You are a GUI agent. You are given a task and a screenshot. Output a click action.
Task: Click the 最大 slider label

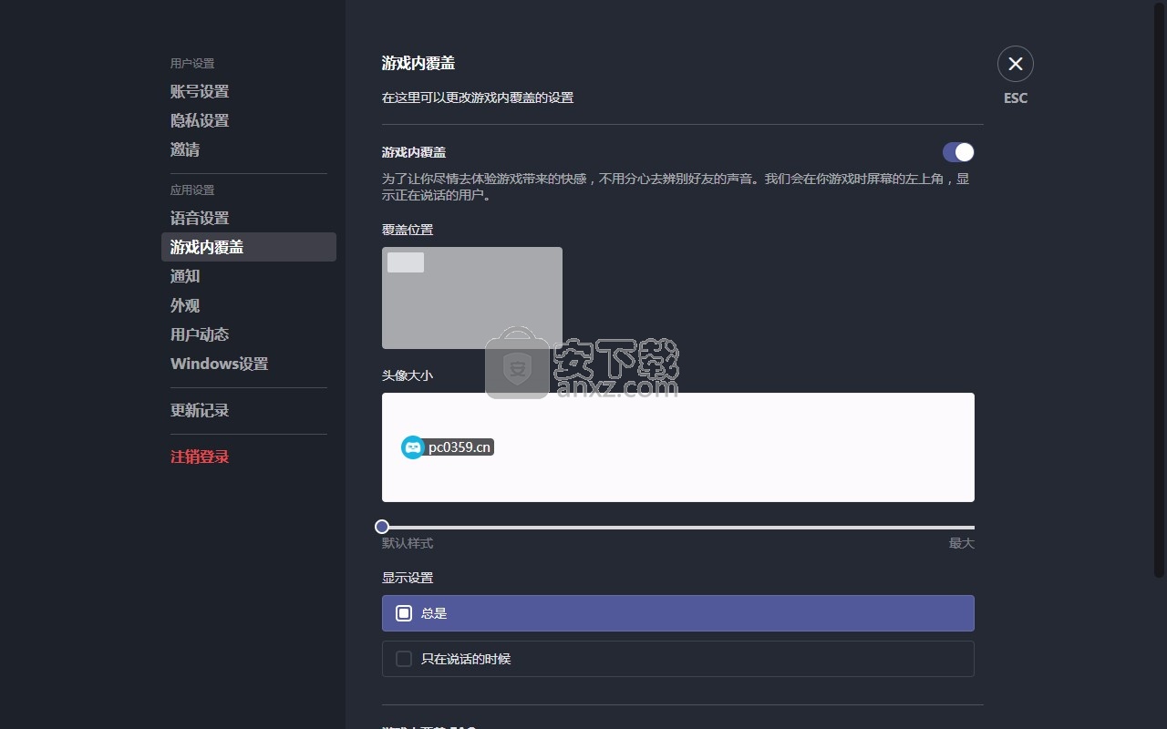click(962, 543)
